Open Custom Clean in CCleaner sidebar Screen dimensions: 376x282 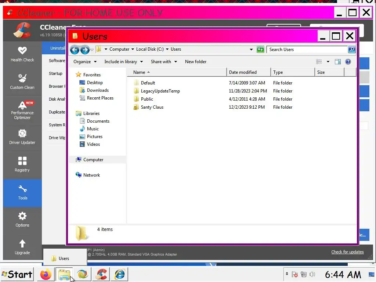[x=22, y=82]
